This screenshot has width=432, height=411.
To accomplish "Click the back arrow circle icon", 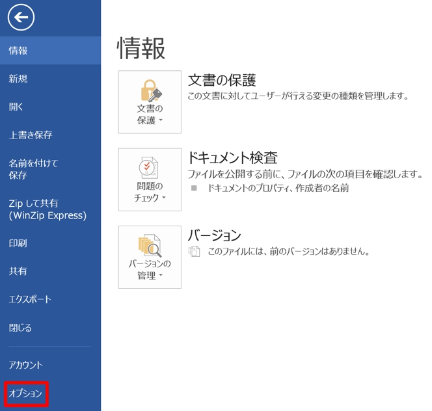I will 21,18.
